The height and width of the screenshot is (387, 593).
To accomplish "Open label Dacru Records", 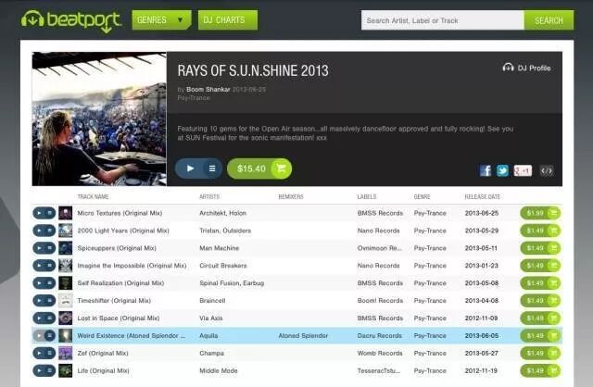I will point(380,335).
